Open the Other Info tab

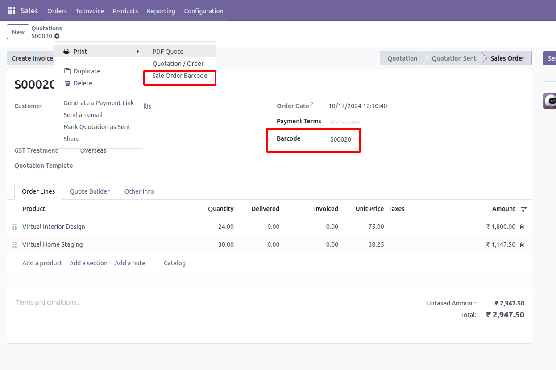[139, 191]
